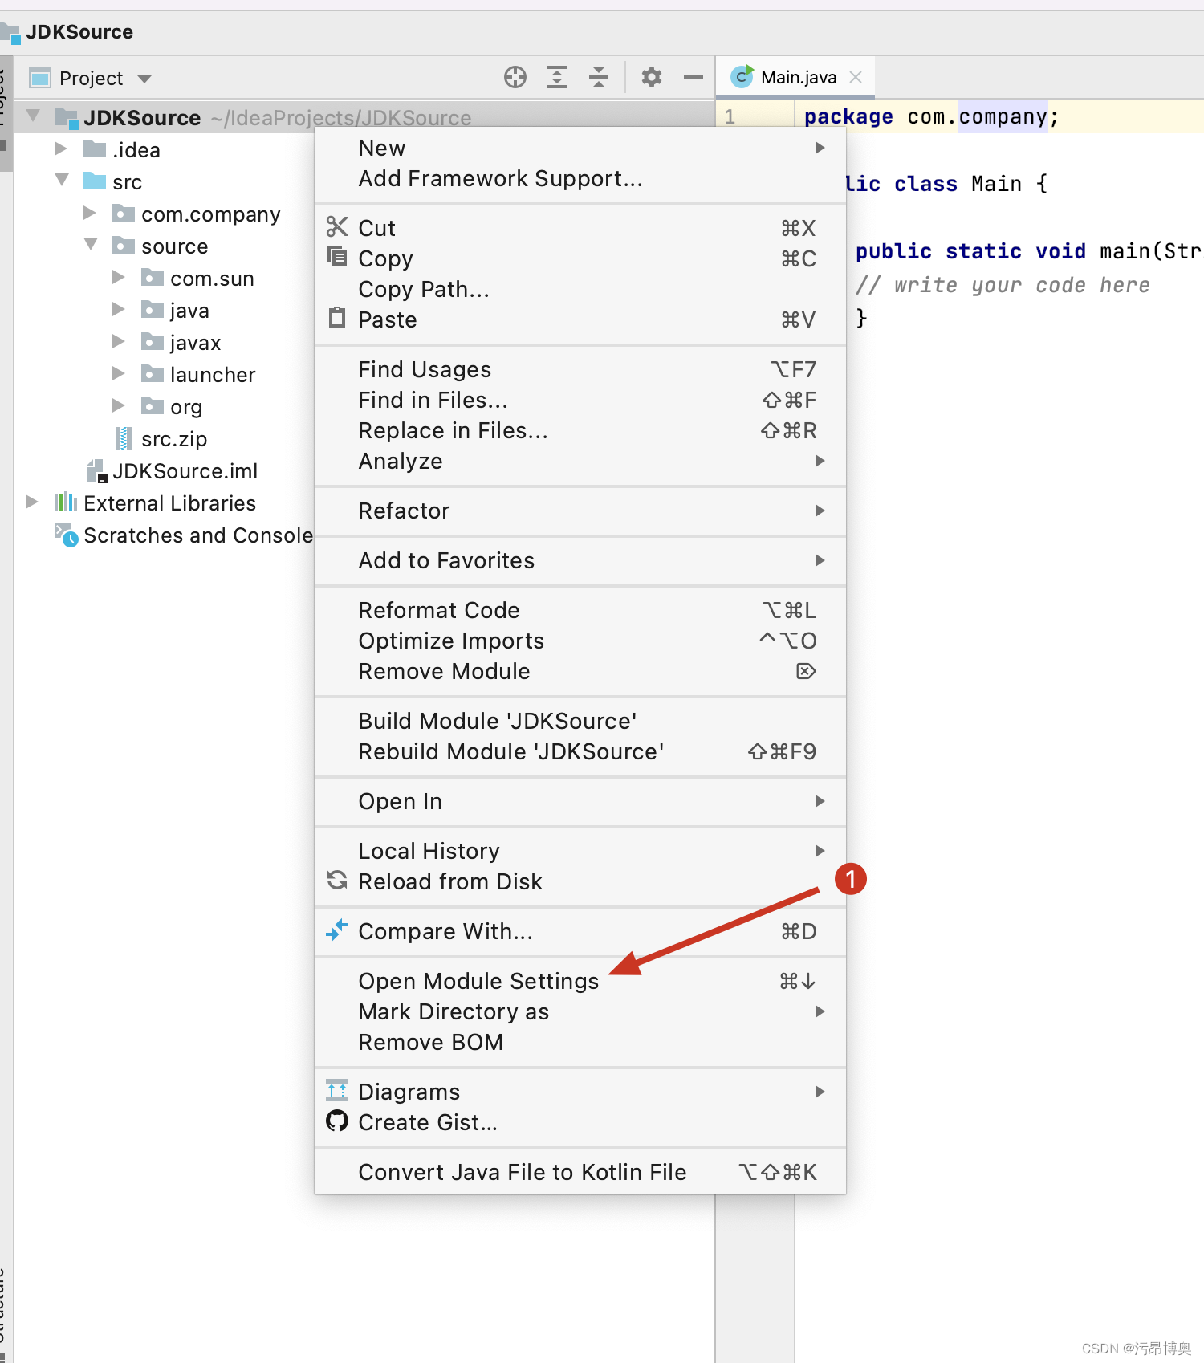
Task: Open Local History submenu
Action: 580,851
